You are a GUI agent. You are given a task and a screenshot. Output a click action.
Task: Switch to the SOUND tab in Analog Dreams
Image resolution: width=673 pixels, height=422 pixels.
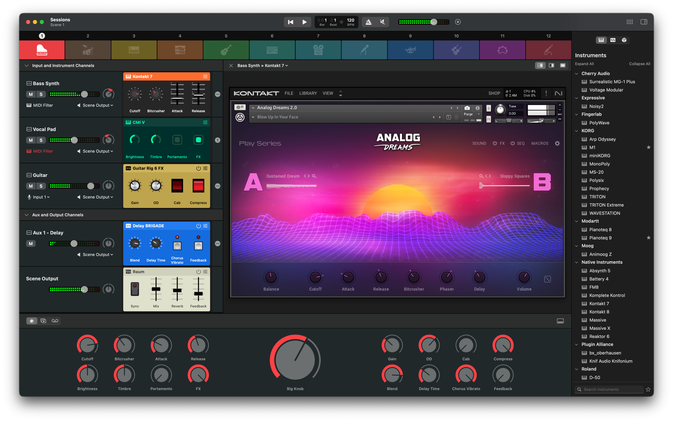pyautogui.click(x=479, y=143)
